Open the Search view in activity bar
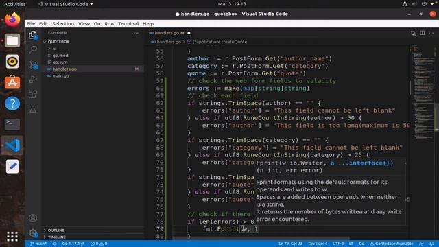439x247 pixels. [33, 49]
